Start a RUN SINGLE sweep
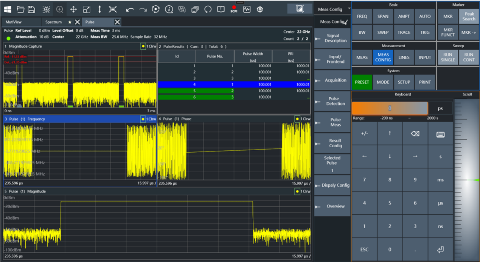The width and height of the screenshot is (480, 262). [448, 57]
